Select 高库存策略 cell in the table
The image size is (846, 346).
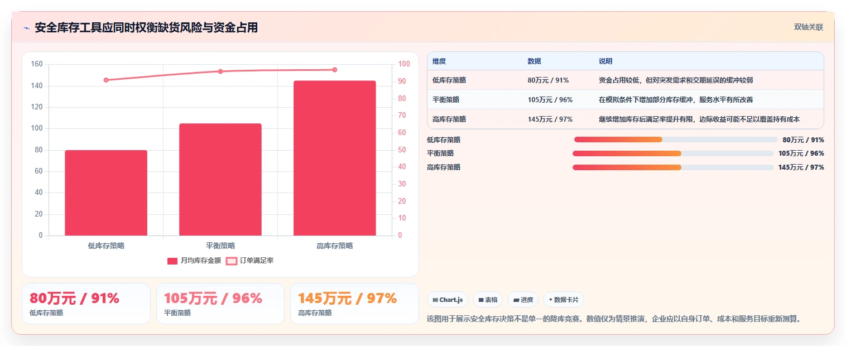click(449, 119)
